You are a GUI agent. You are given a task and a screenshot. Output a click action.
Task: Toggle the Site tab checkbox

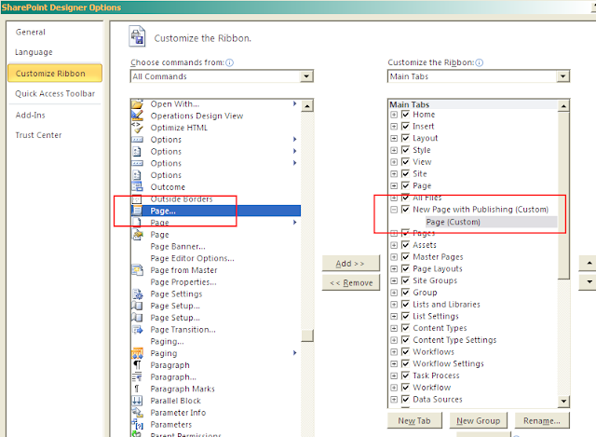pos(406,173)
